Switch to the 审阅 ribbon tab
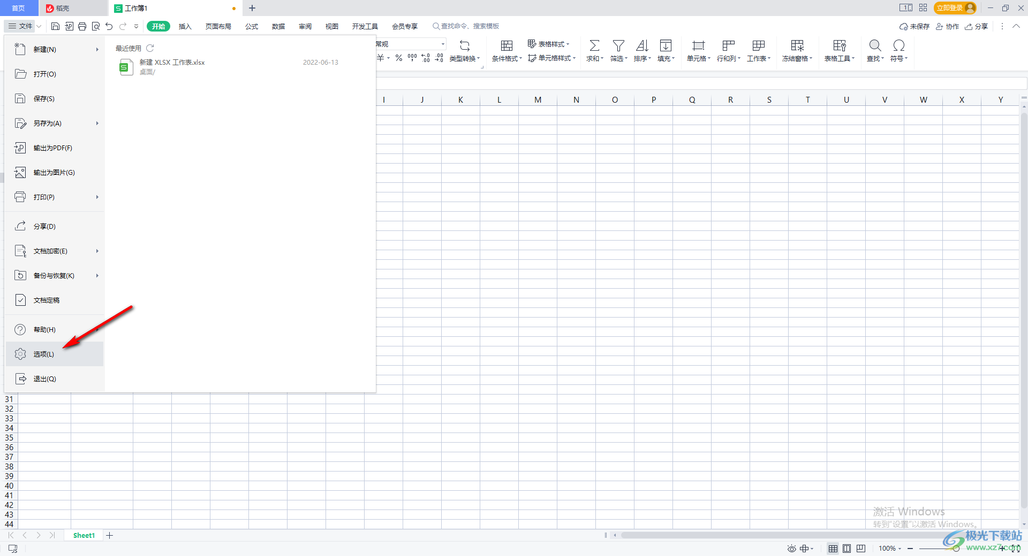This screenshot has height=556, width=1028. [305, 26]
